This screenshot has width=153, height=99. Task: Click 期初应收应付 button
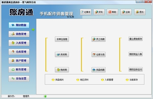(x=136, y=69)
